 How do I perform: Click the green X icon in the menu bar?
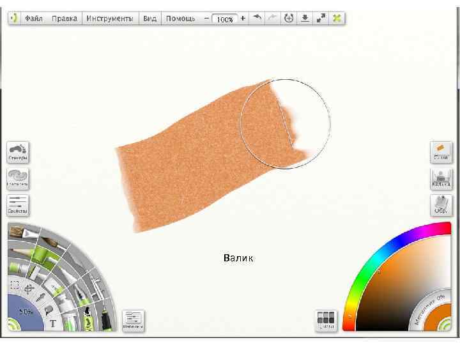pyautogui.click(x=337, y=18)
